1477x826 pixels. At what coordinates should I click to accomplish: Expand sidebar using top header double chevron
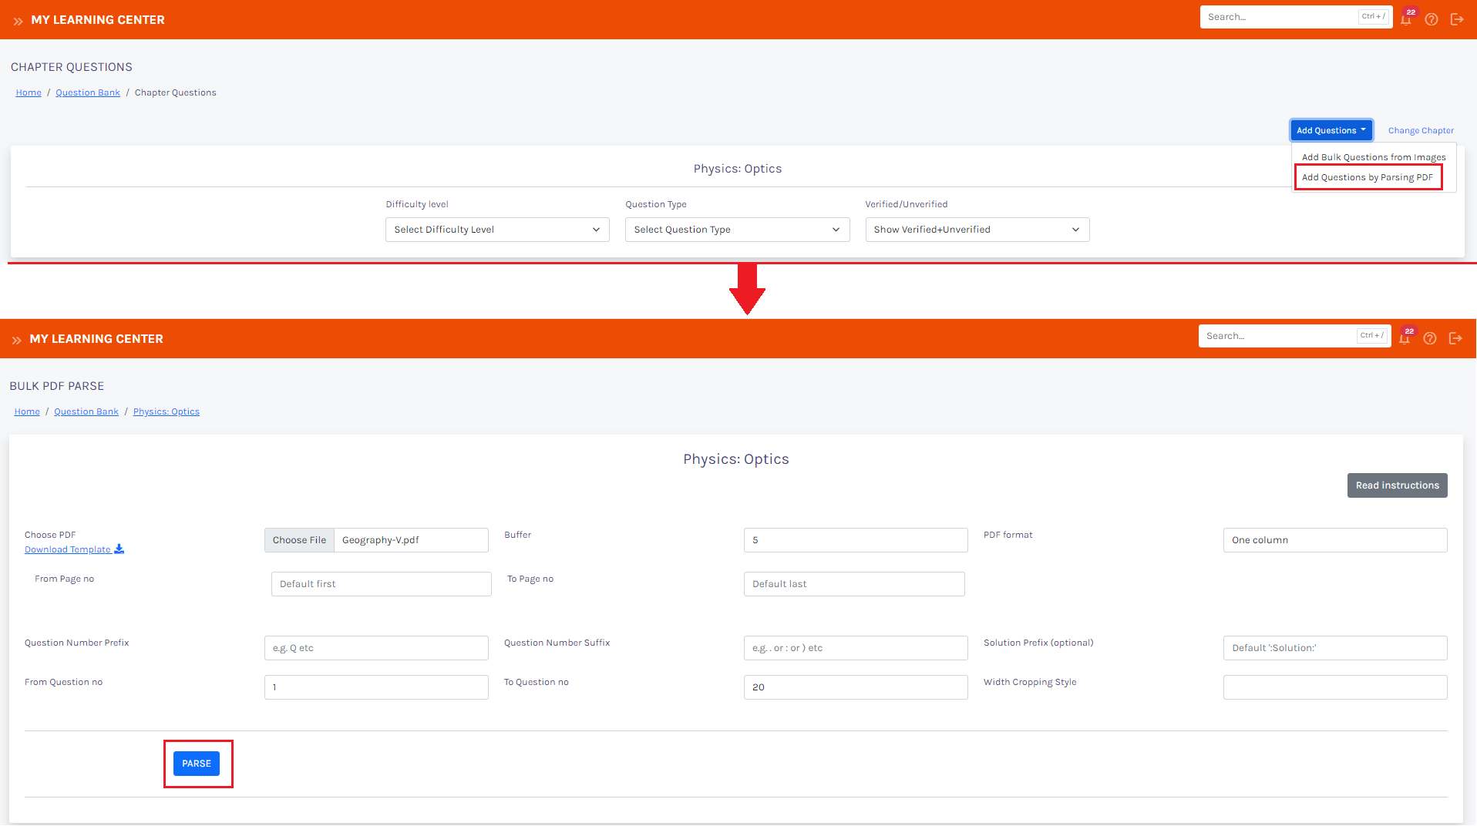[x=18, y=21]
